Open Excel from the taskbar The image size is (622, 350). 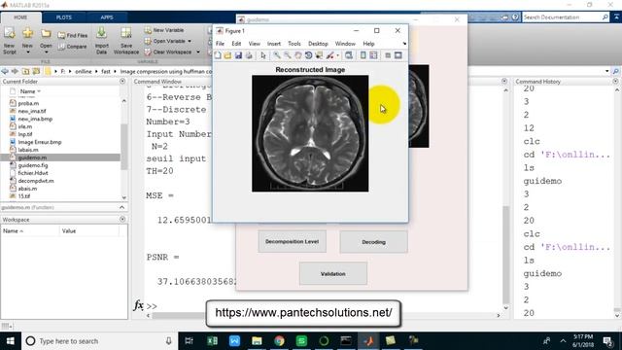(212, 341)
